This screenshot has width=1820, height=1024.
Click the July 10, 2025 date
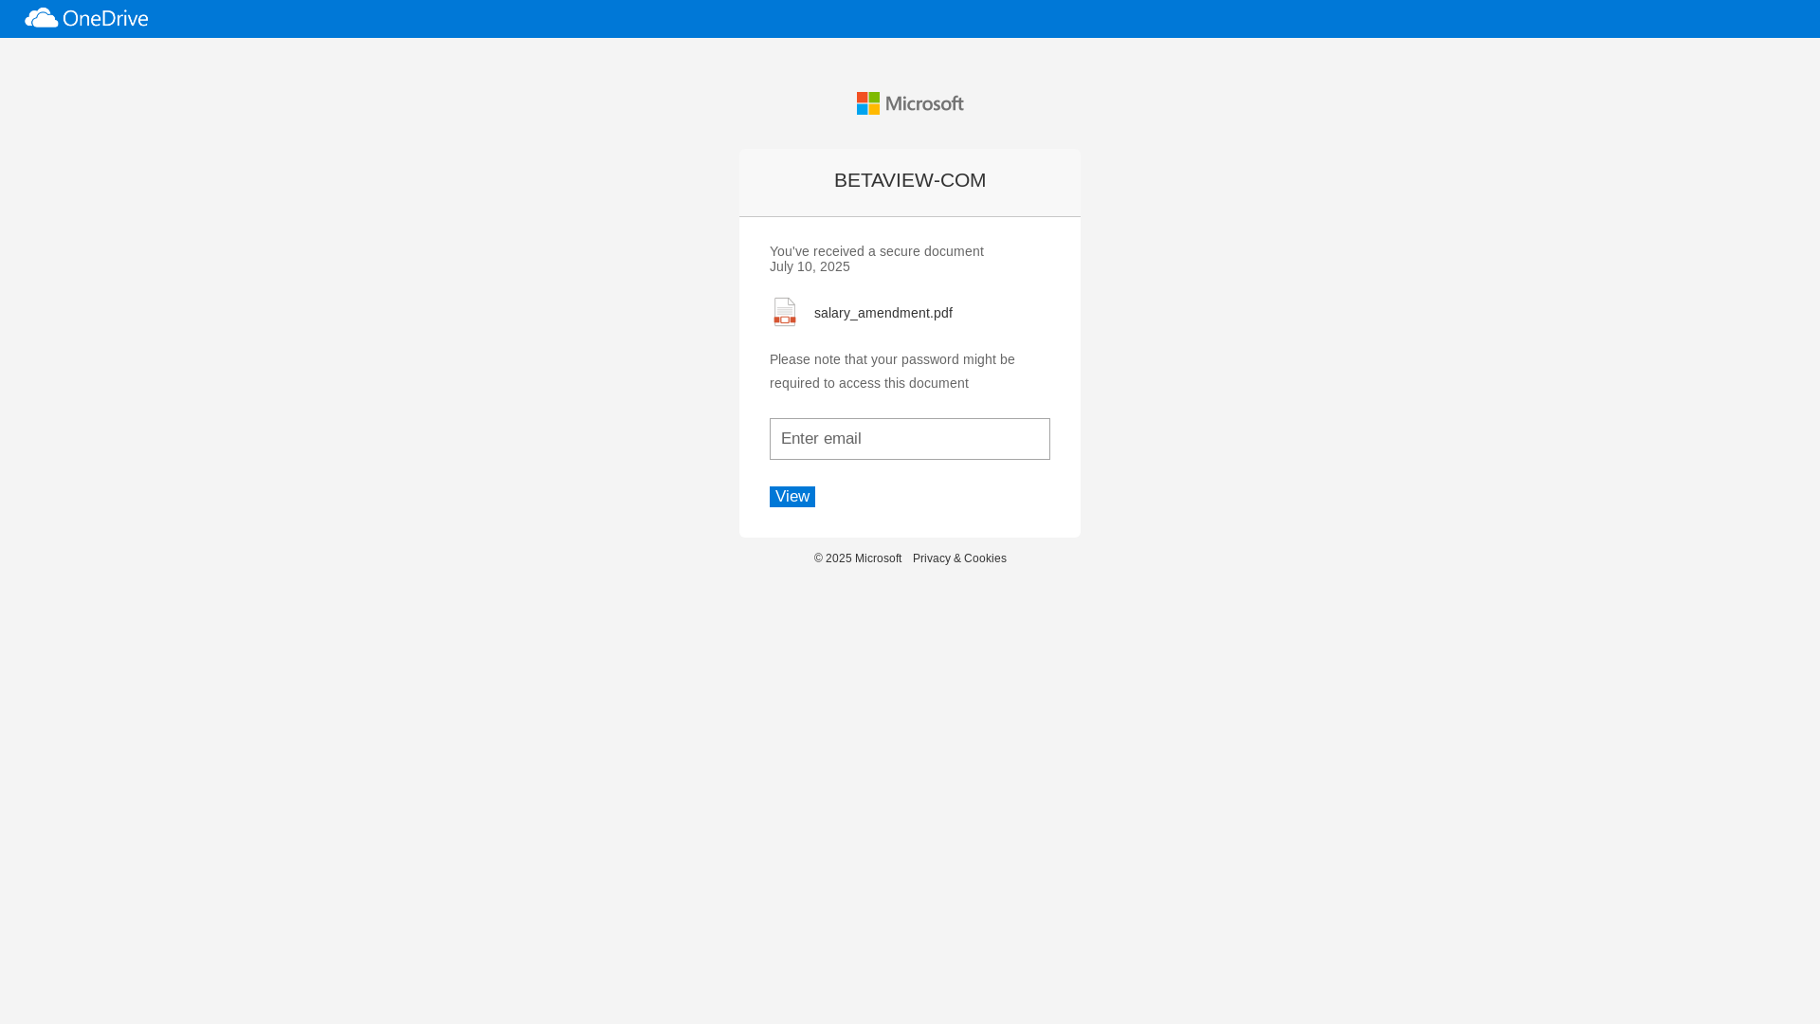[810, 266]
